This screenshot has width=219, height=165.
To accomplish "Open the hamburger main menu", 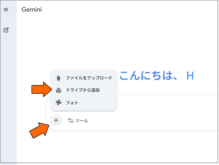I will (6, 10).
